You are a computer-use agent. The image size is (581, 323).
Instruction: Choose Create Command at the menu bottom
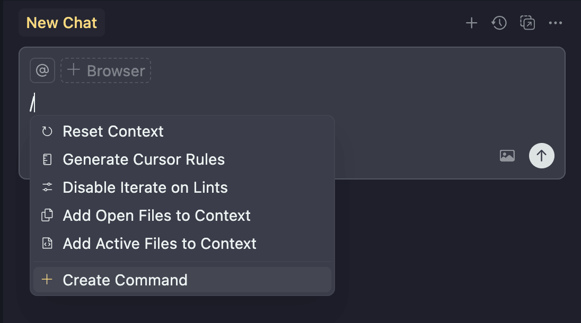tap(125, 280)
